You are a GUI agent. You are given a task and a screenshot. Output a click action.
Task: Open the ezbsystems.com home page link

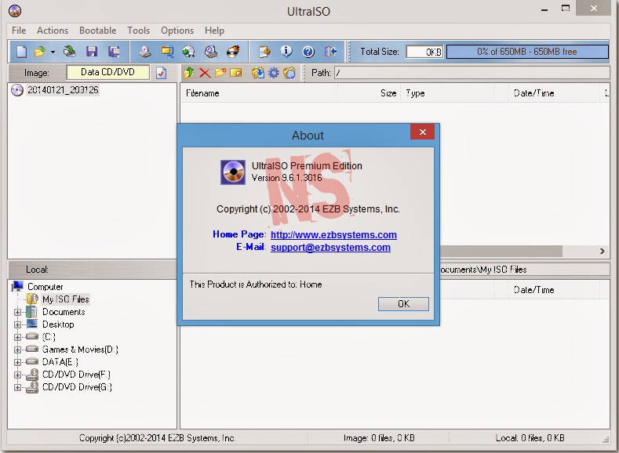pyautogui.click(x=333, y=234)
